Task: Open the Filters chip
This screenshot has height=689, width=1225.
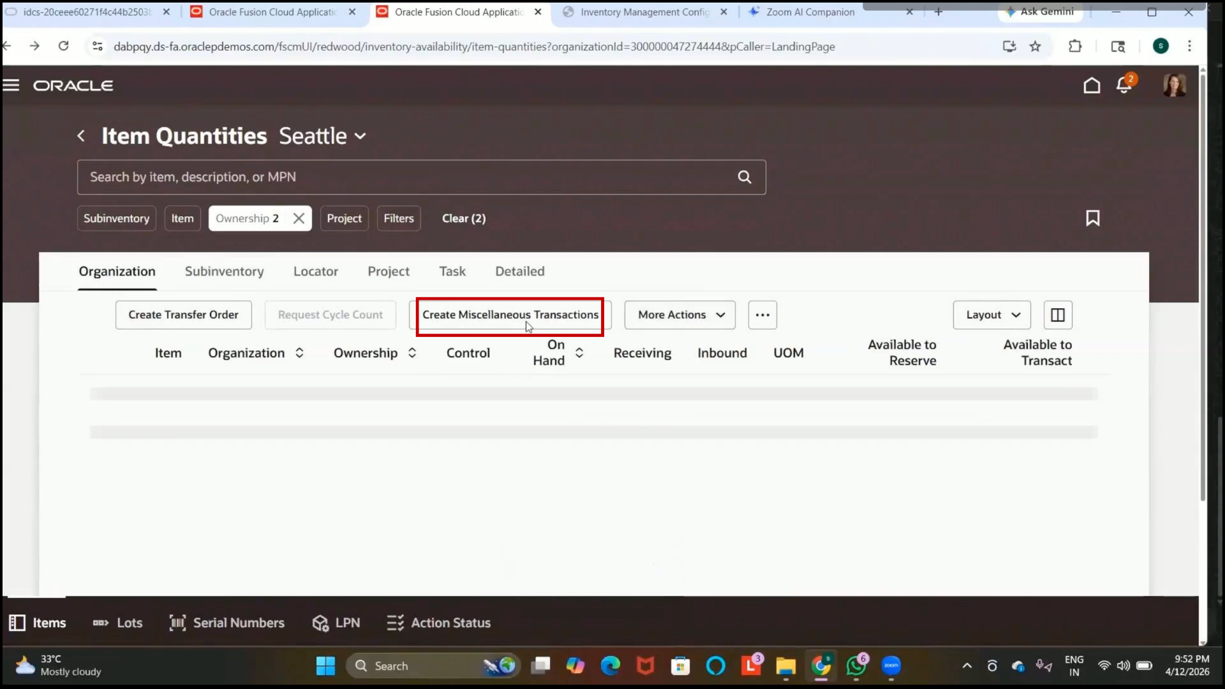Action: point(399,218)
